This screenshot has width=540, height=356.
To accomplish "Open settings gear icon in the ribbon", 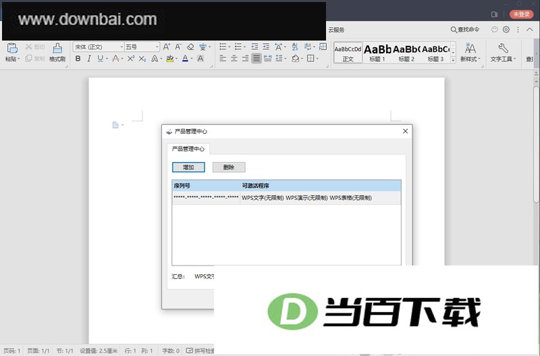I will click(506, 30).
